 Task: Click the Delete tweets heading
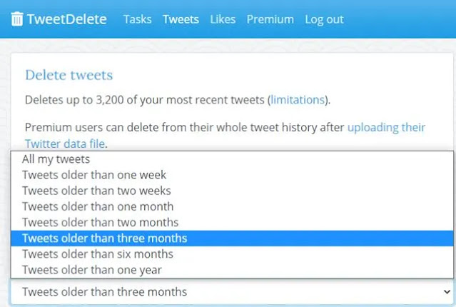[x=69, y=75]
